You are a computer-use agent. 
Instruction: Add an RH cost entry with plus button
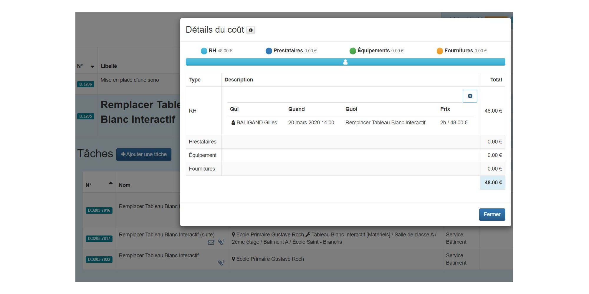pos(470,96)
